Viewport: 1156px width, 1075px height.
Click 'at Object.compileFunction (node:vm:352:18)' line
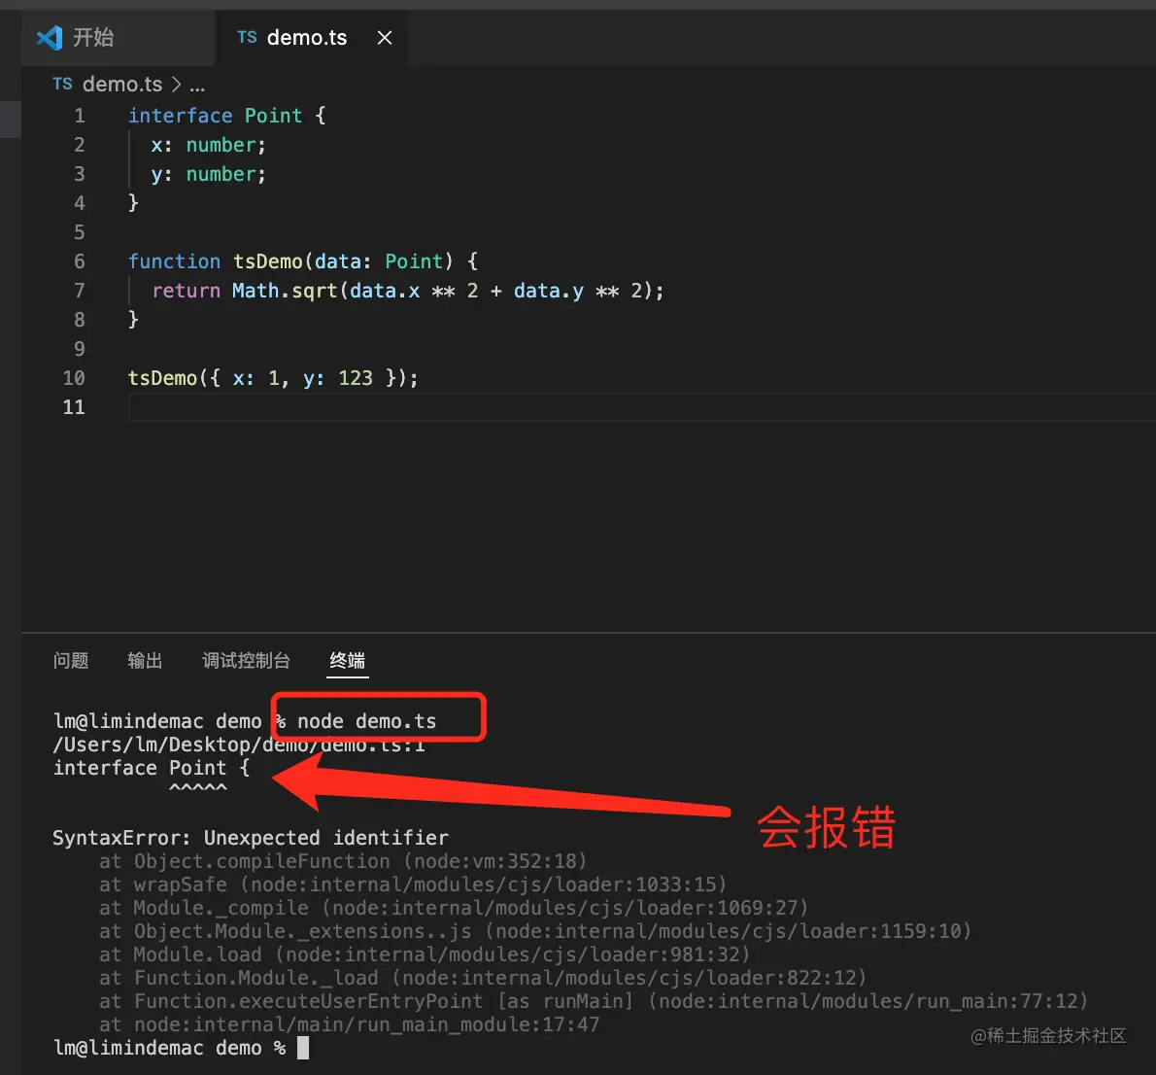[343, 861]
